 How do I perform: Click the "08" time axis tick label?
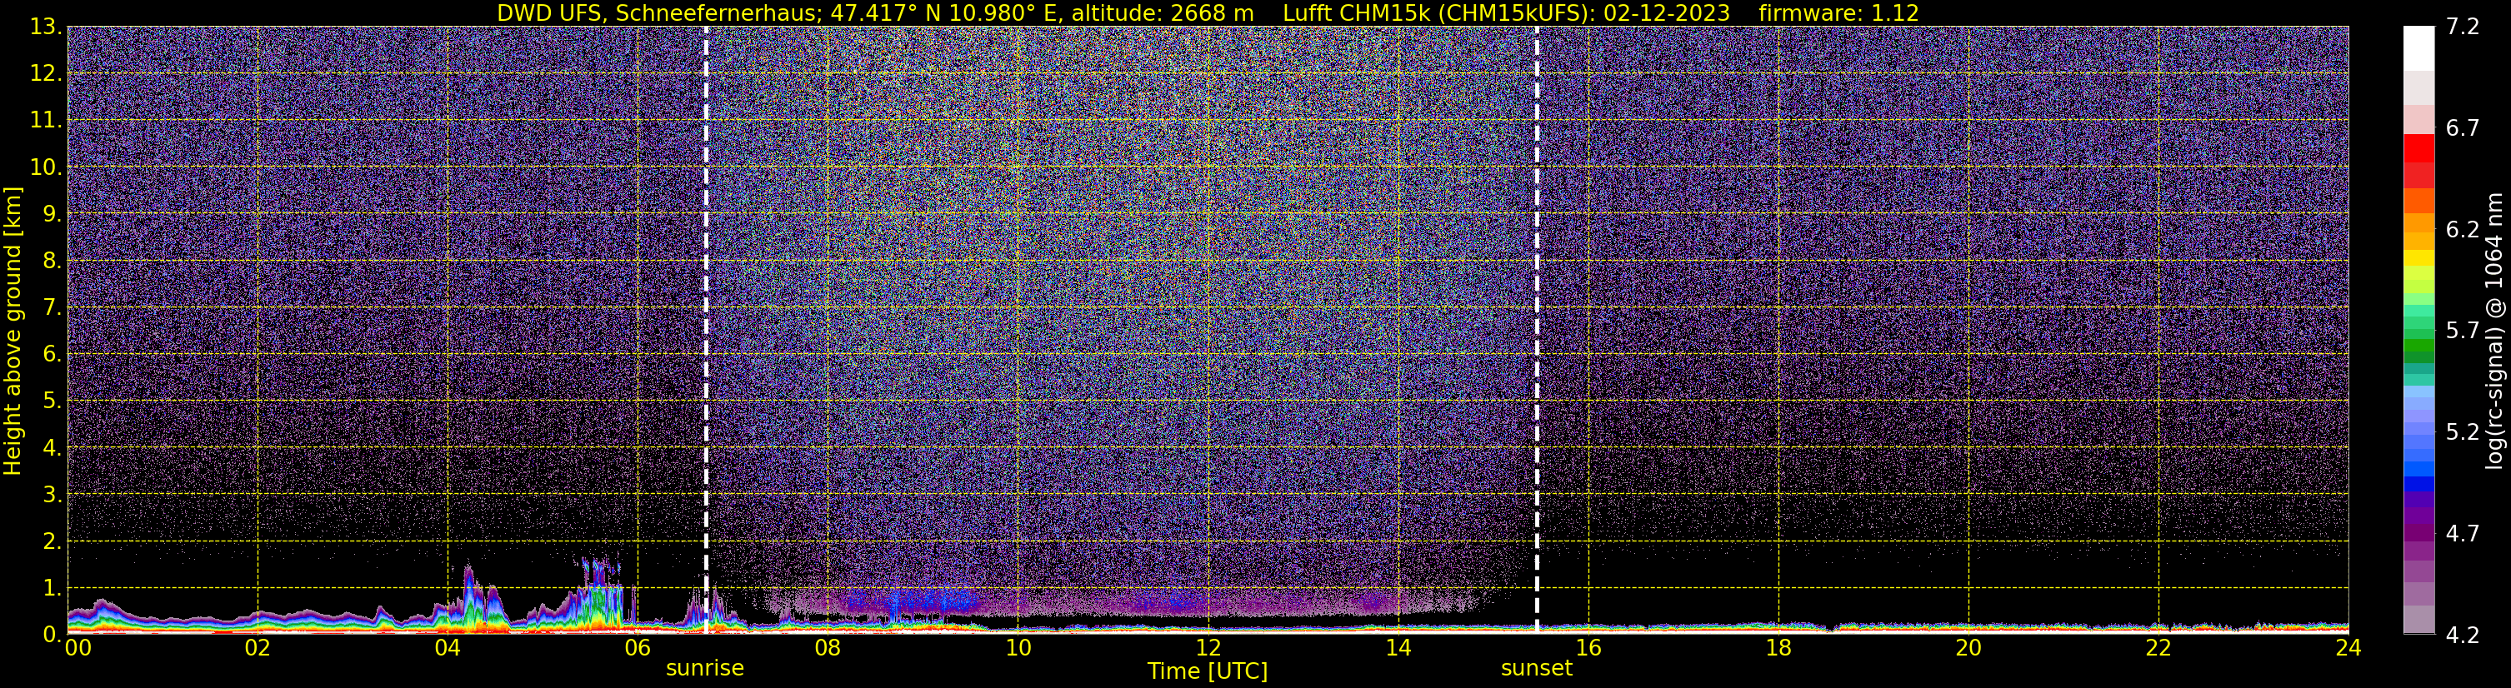click(x=827, y=648)
